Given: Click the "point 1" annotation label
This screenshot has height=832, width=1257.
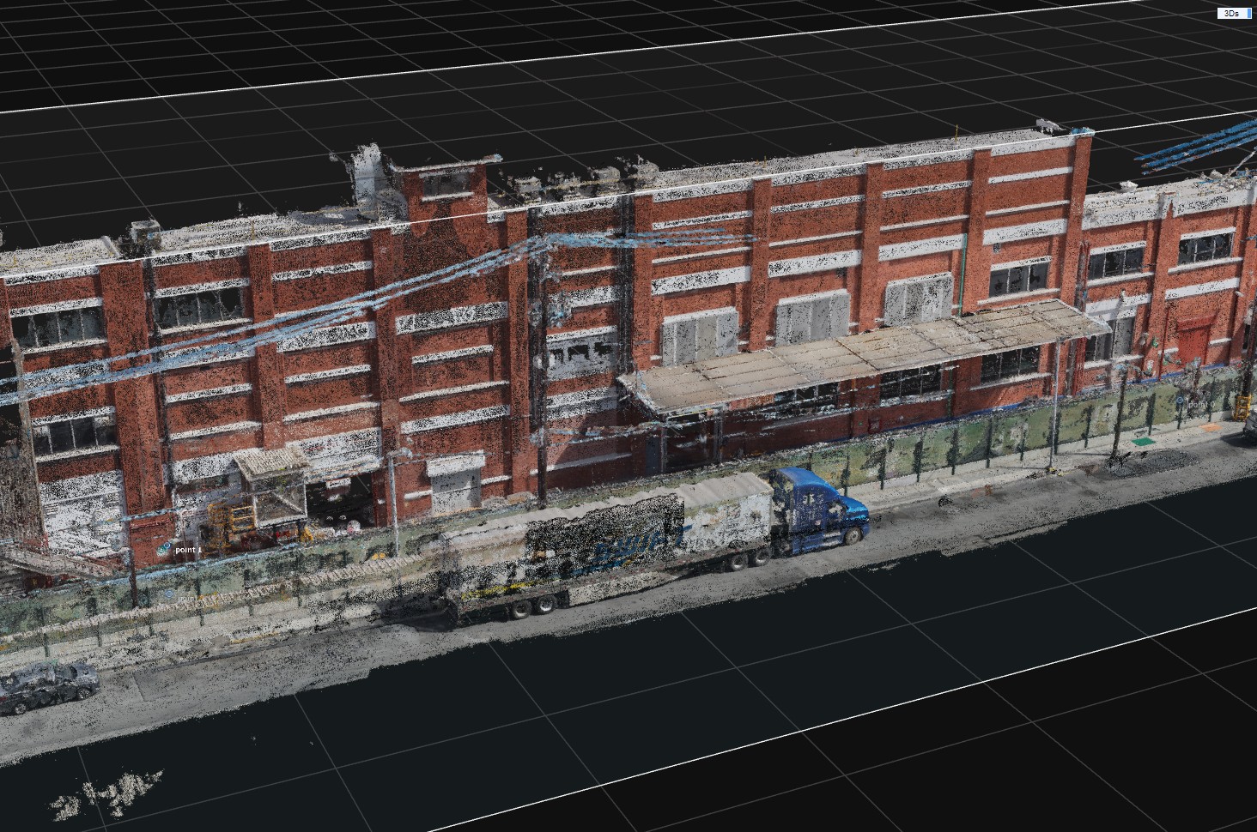Looking at the screenshot, I should click(188, 549).
